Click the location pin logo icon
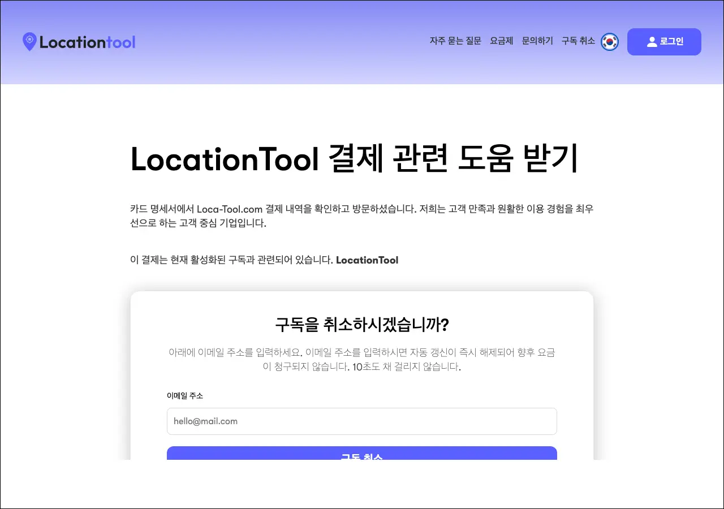The width and height of the screenshot is (724, 509). click(x=29, y=42)
